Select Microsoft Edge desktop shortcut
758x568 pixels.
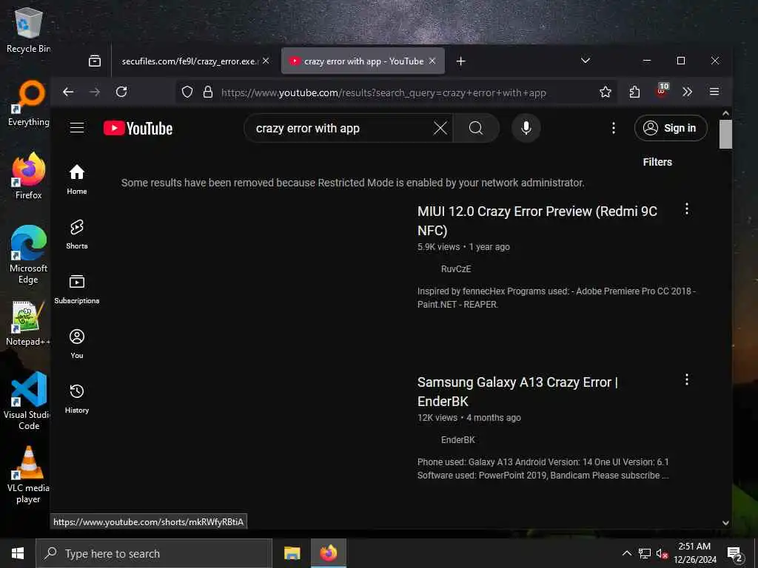click(28, 254)
